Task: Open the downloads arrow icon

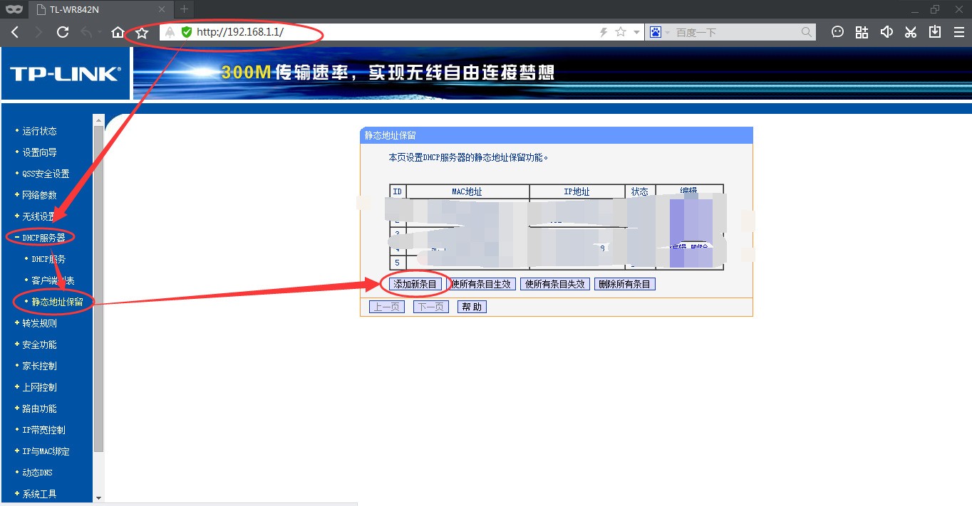Action: click(x=935, y=32)
